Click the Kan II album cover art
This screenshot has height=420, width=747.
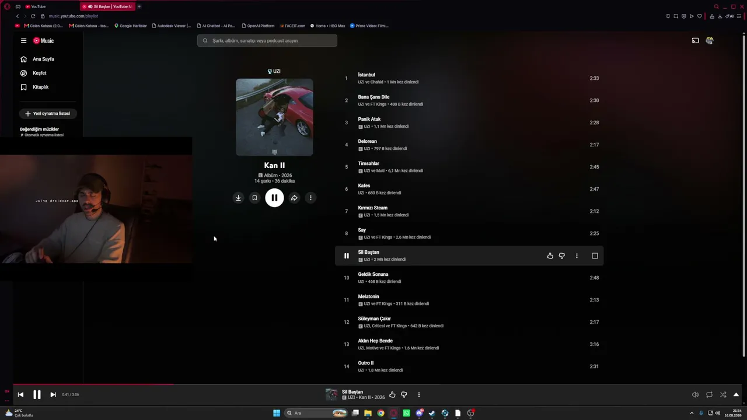click(x=274, y=117)
